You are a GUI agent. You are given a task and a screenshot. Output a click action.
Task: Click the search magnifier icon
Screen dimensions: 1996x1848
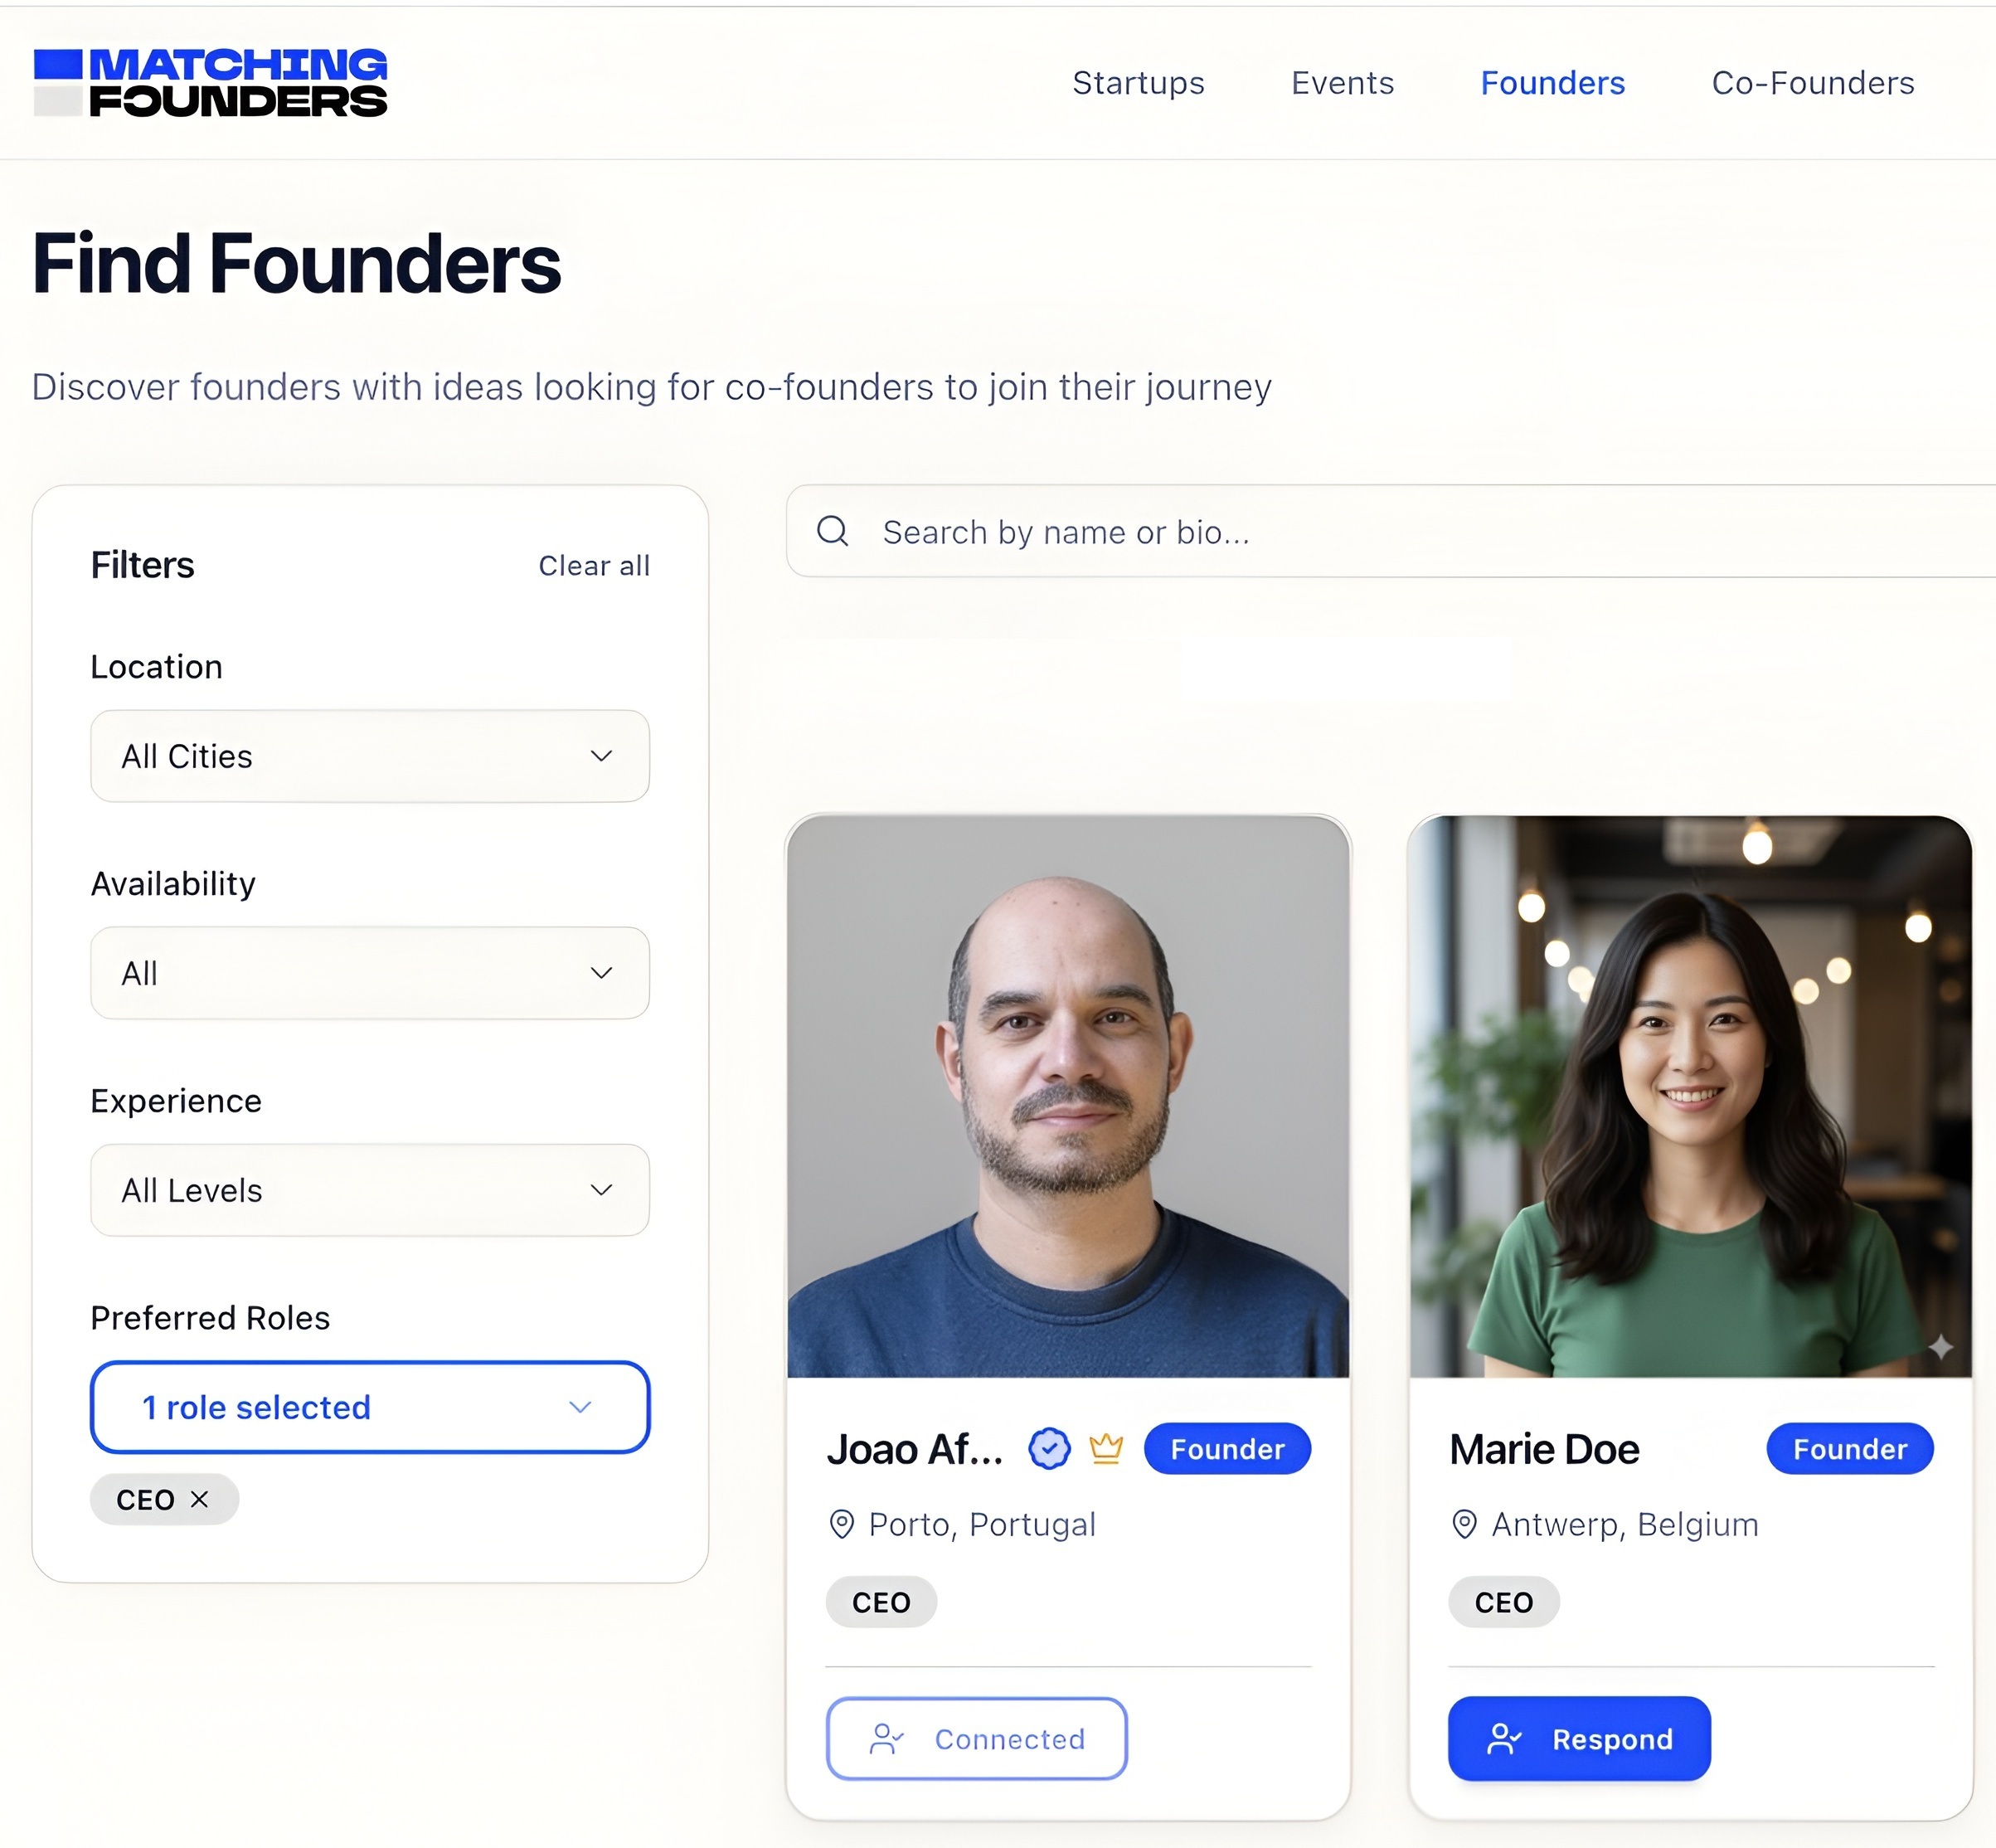coord(833,531)
